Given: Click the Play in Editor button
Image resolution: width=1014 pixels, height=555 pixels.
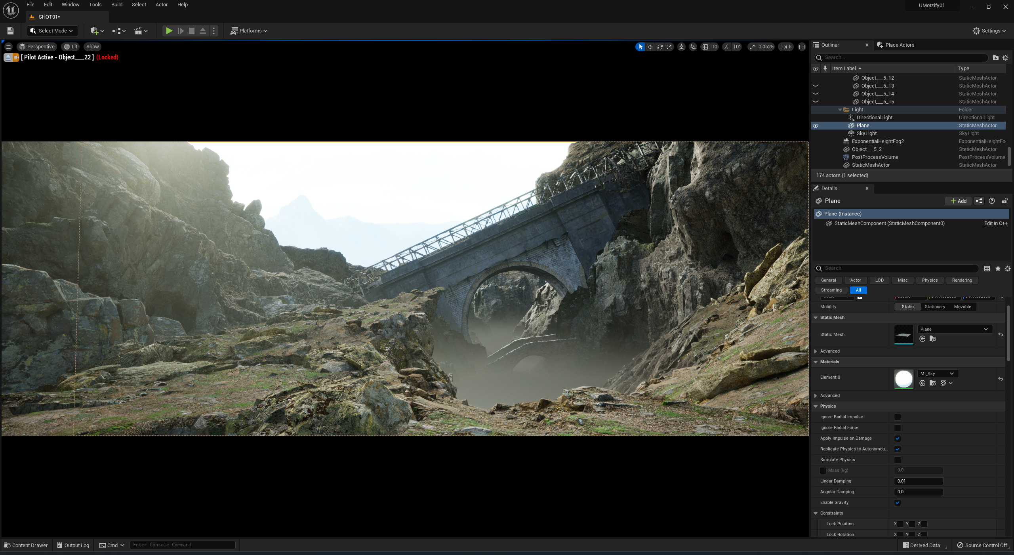Looking at the screenshot, I should (x=169, y=31).
